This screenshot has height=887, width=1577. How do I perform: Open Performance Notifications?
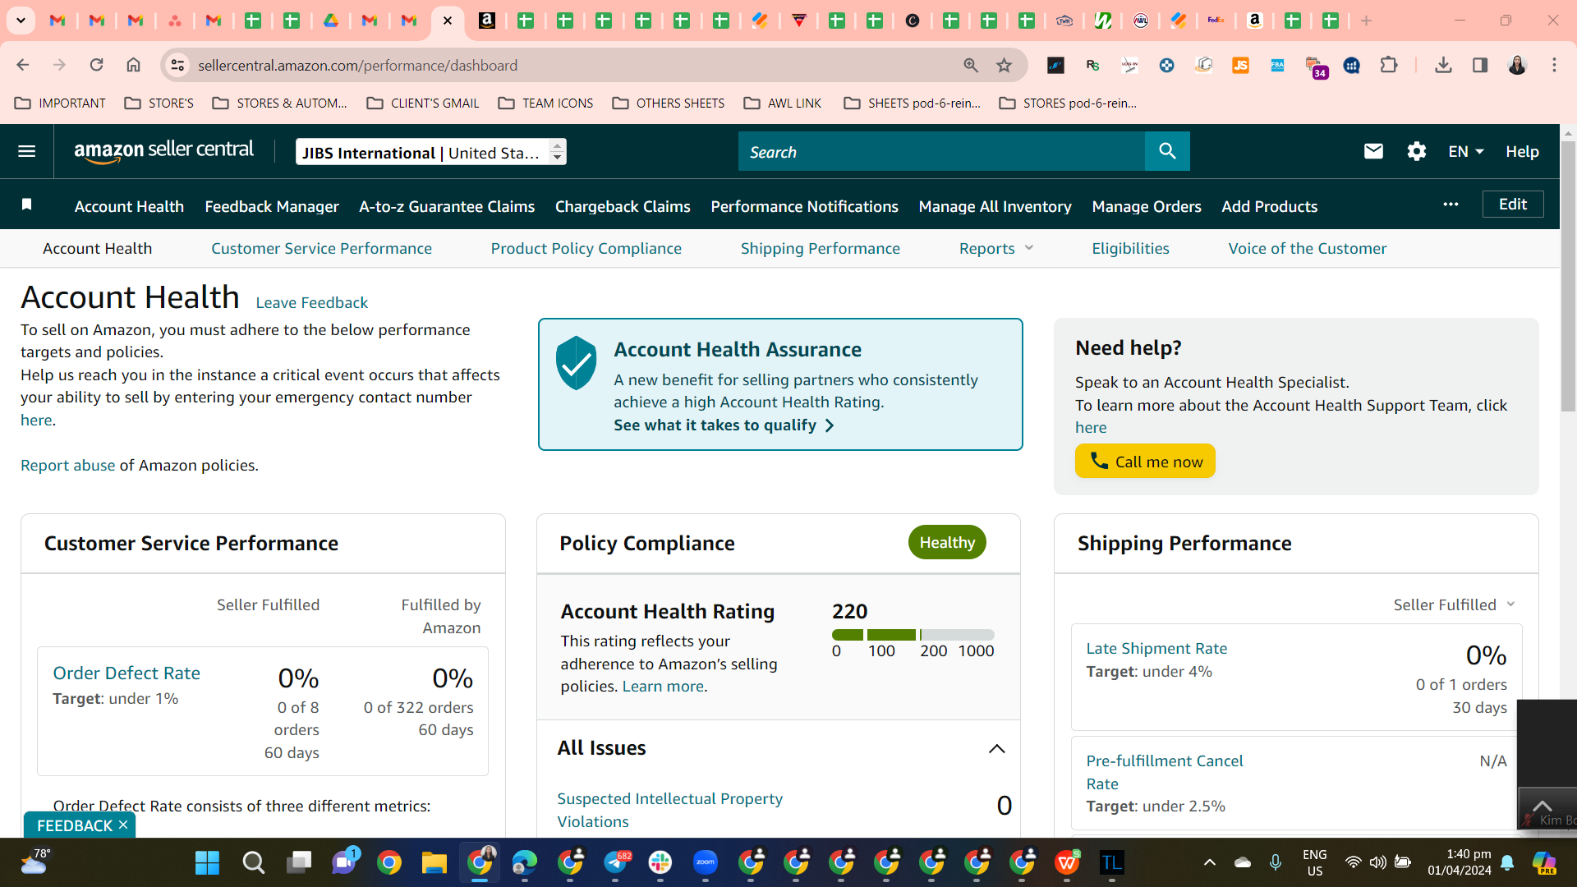(x=804, y=206)
